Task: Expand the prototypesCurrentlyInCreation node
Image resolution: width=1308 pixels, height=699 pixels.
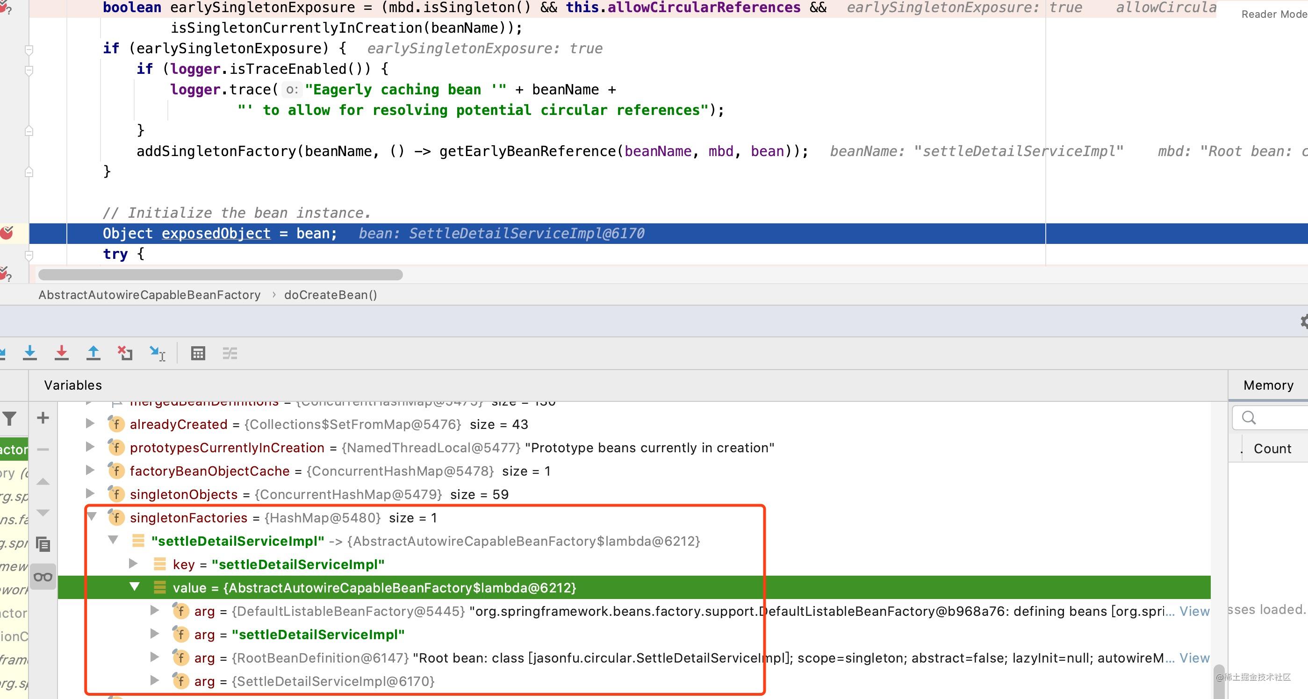Action: coord(90,447)
